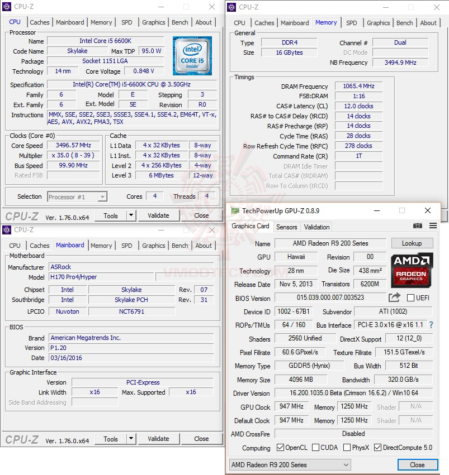
Task: Expand the Tools arrow in Mainboard window
Action: pyautogui.click(x=131, y=439)
